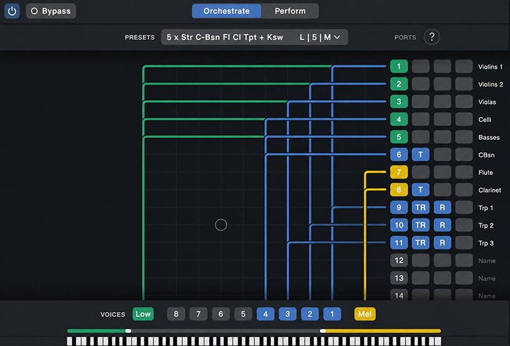The width and height of the screenshot is (510, 346).
Task: Click the yellow melody range slider handle
Action: [323, 331]
